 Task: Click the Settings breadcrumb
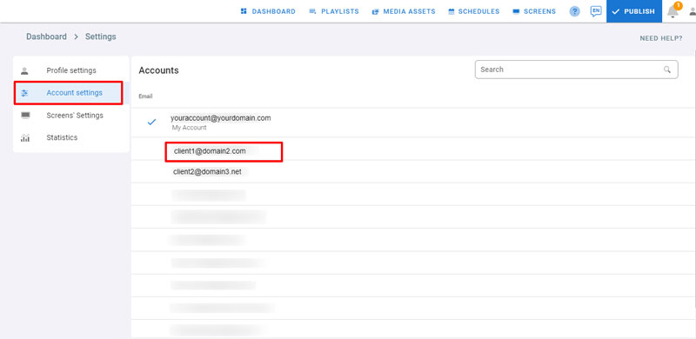pyautogui.click(x=100, y=37)
